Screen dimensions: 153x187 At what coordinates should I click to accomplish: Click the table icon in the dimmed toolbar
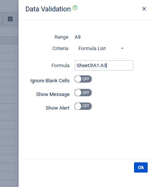point(10,19)
